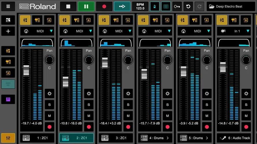Open the hamburger main menu
Viewport: 257px width, 144px height.
(8, 6)
